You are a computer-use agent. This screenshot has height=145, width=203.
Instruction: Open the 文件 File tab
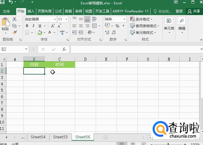pos(6,11)
